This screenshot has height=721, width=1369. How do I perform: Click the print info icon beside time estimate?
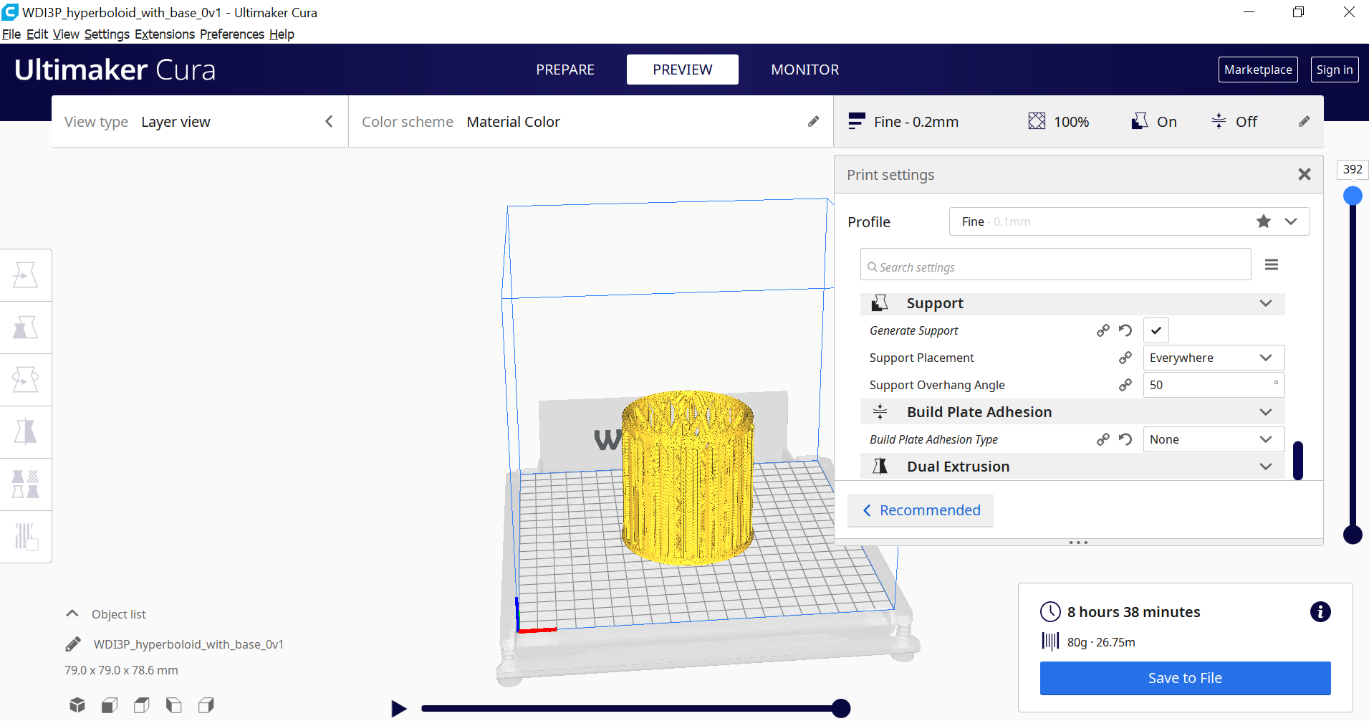1320,611
